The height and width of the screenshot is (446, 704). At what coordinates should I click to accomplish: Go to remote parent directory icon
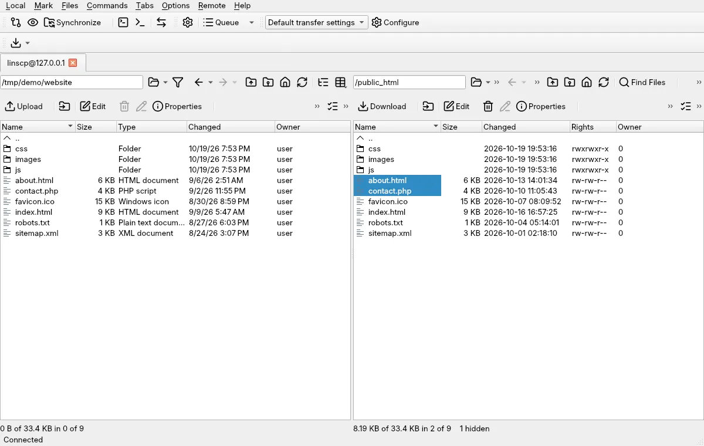click(553, 82)
